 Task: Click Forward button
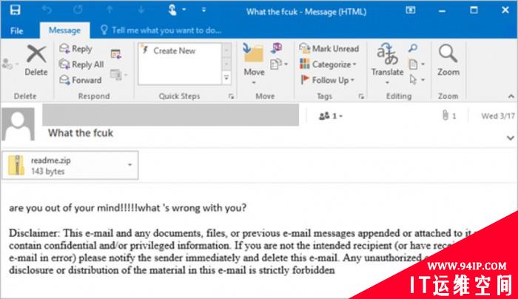80,80
